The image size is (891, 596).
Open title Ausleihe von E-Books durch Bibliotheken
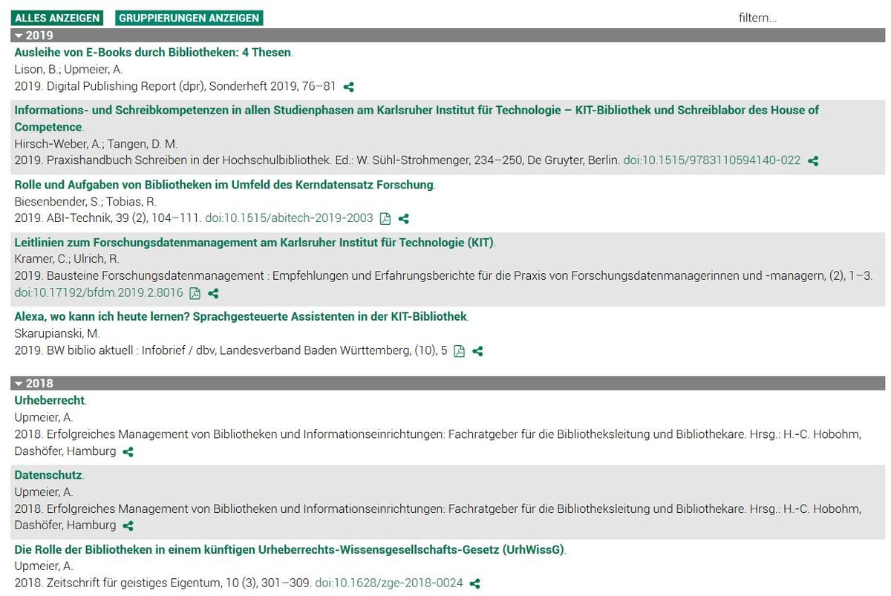tap(154, 53)
